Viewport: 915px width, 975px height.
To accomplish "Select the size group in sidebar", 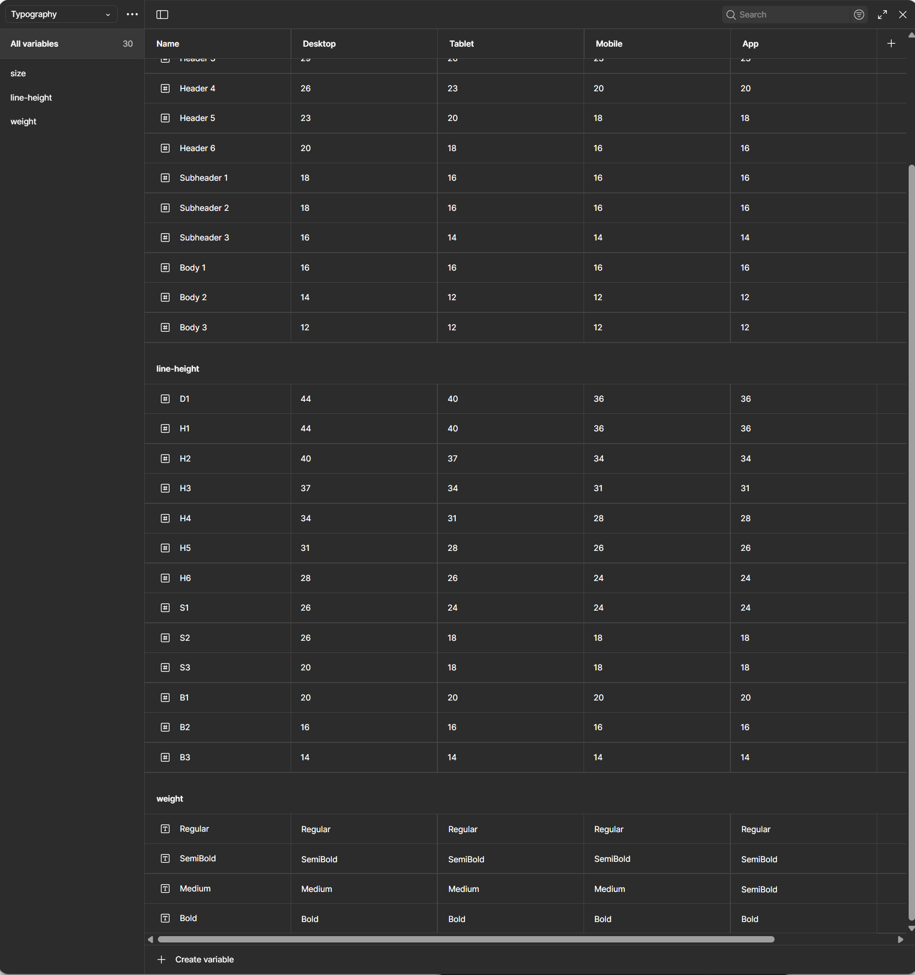I will [18, 73].
